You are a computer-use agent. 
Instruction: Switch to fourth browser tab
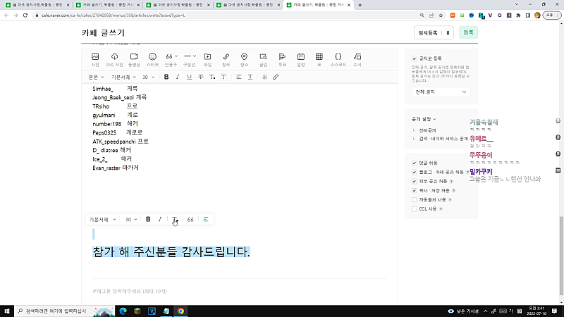tap(248, 5)
